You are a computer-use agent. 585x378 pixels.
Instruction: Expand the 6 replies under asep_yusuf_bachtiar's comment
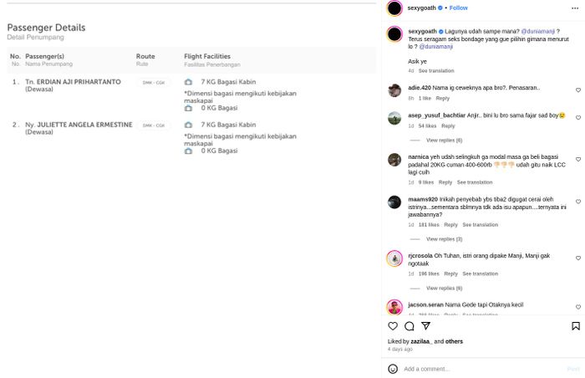[x=444, y=140]
